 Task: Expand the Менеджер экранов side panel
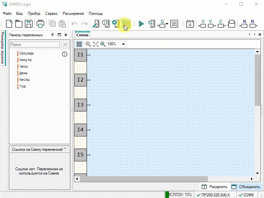pos(3,48)
